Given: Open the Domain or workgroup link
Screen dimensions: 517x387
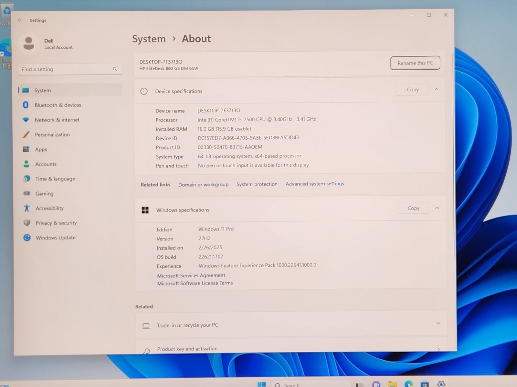Looking at the screenshot, I should pos(203,184).
